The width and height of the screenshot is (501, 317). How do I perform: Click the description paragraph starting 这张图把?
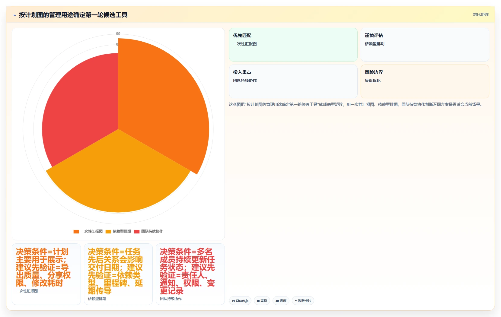[356, 104]
